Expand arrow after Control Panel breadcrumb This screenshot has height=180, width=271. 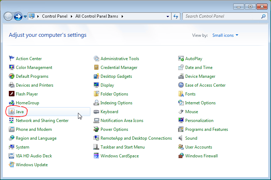click(x=71, y=16)
